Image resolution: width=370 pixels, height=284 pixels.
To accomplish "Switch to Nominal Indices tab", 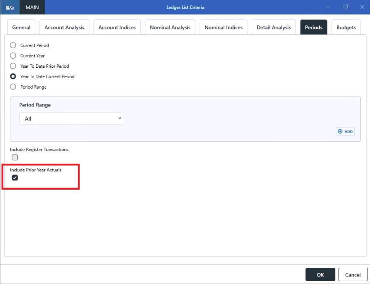I will [223, 27].
